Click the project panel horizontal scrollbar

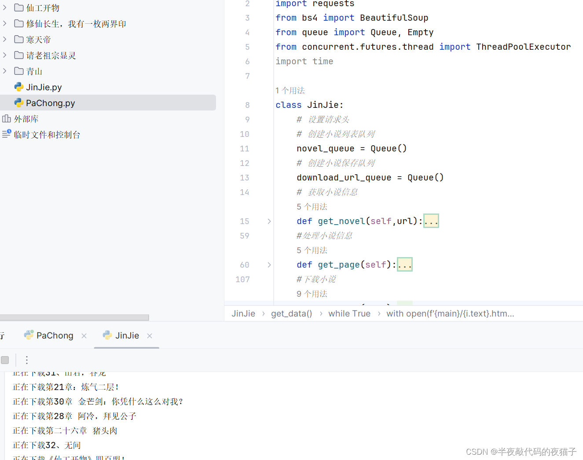point(74,317)
